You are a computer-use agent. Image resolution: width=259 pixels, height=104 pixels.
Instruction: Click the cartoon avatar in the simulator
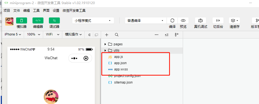tap(51, 97)
